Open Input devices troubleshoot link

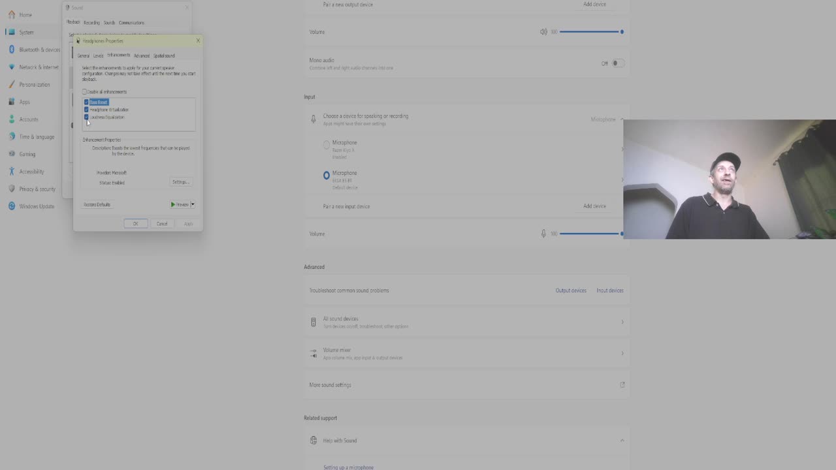click(610, 290)
